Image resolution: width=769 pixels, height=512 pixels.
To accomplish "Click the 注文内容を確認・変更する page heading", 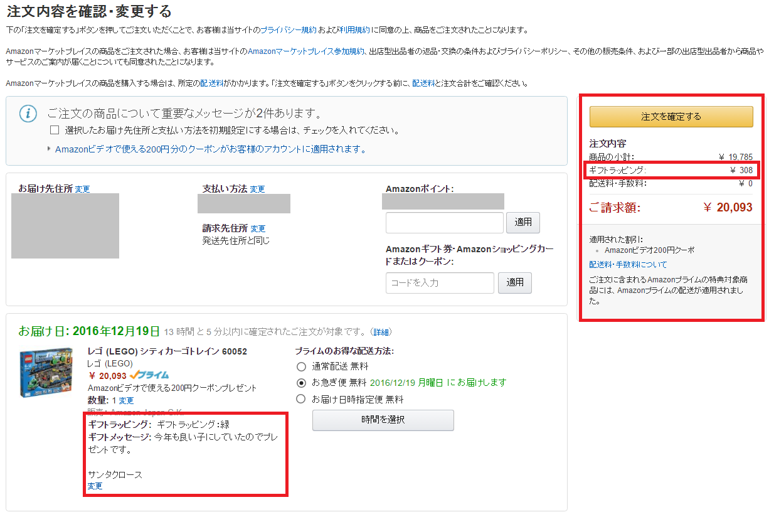I will pyautogui.click(x=89, y=11).
